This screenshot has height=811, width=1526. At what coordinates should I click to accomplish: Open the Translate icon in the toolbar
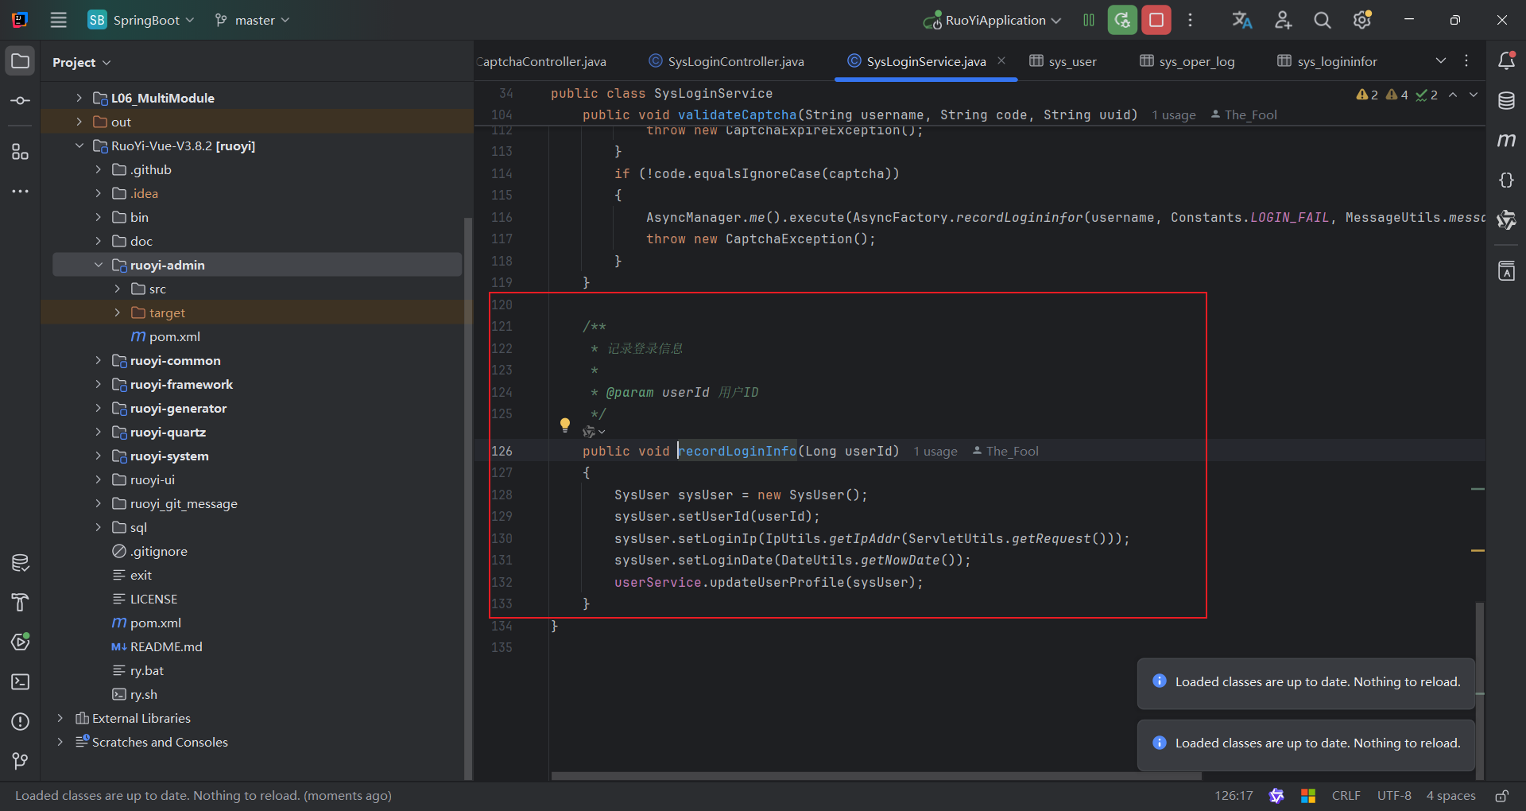1242,20
